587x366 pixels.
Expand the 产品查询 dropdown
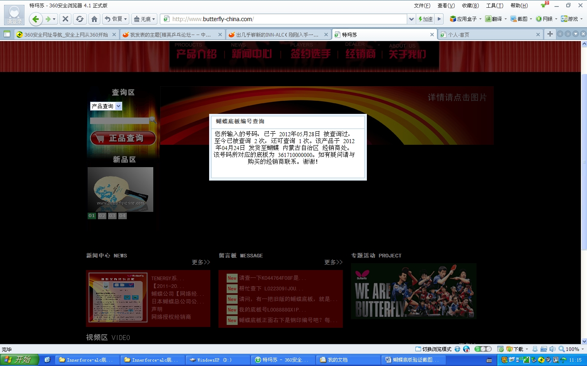click(118, 106)
